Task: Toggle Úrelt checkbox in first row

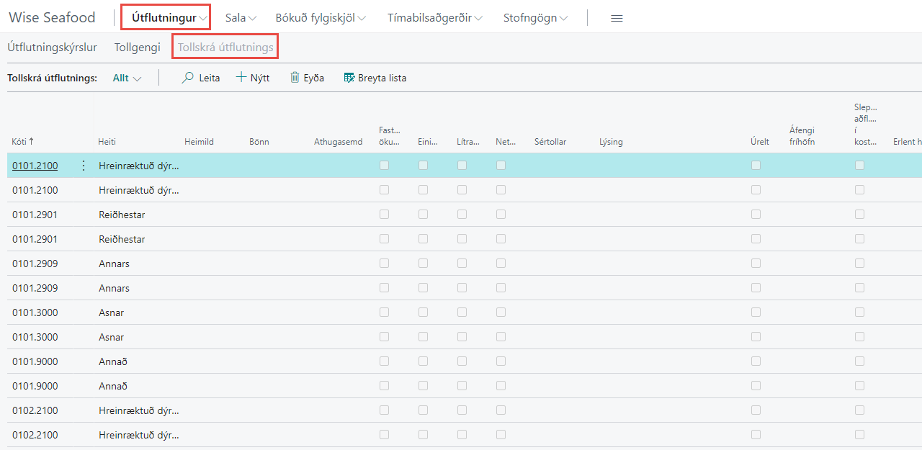Action: tap(756, 166)
